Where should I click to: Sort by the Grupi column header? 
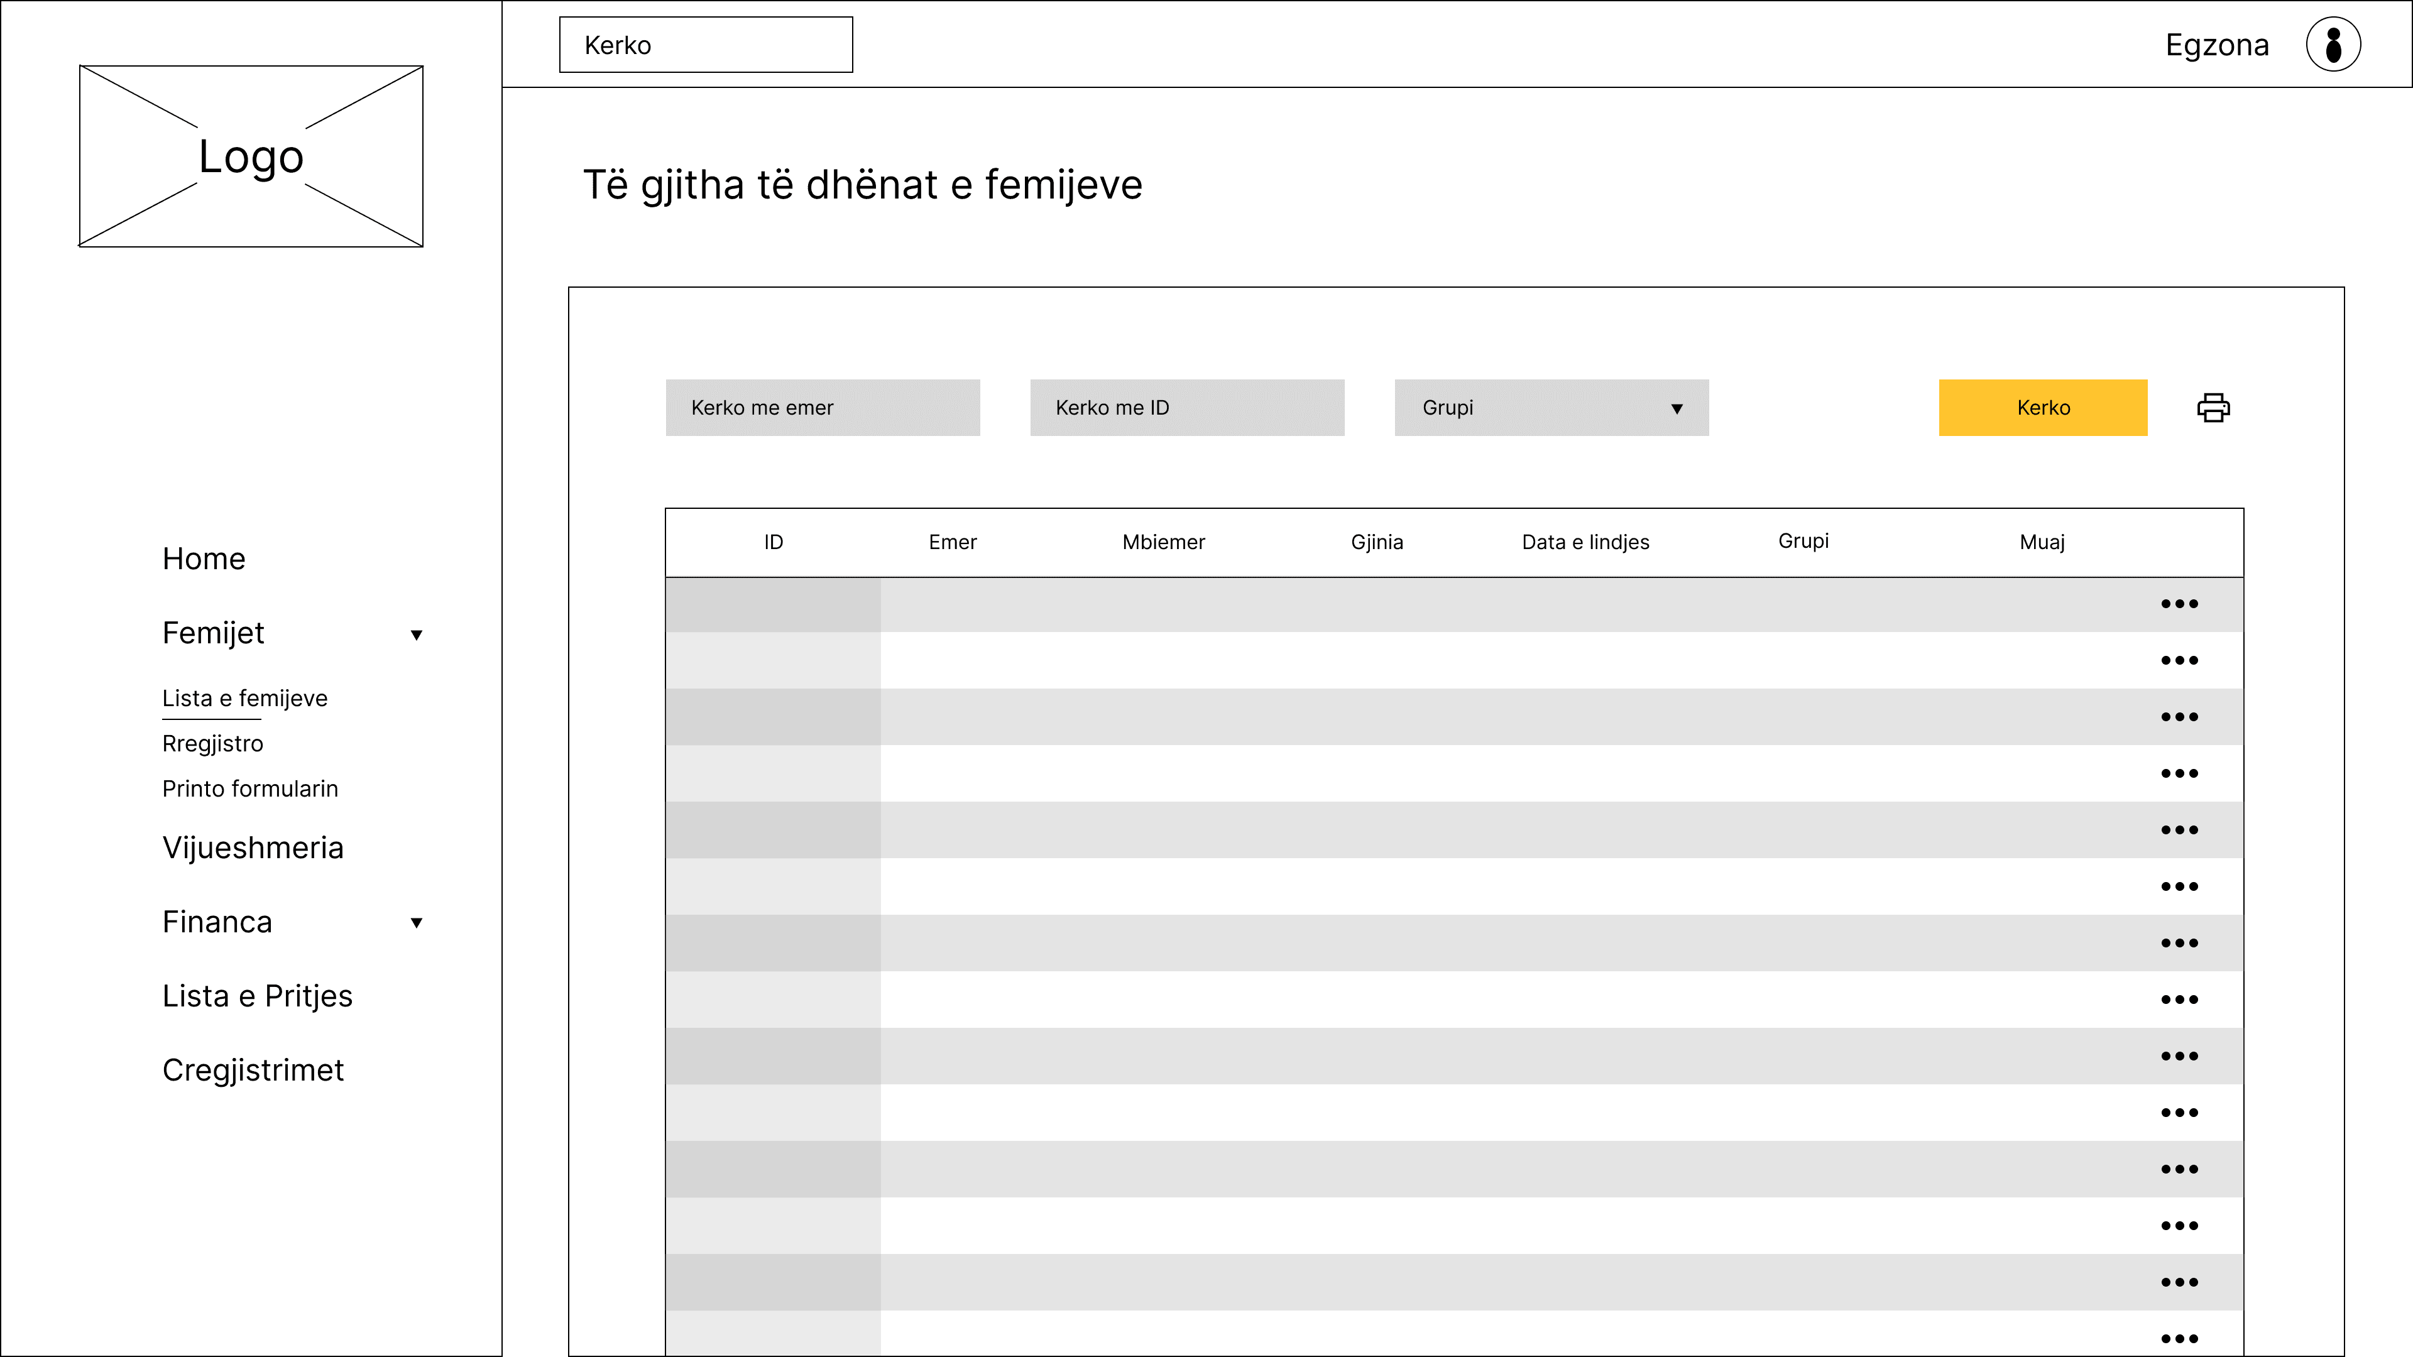pos(1803,542)
